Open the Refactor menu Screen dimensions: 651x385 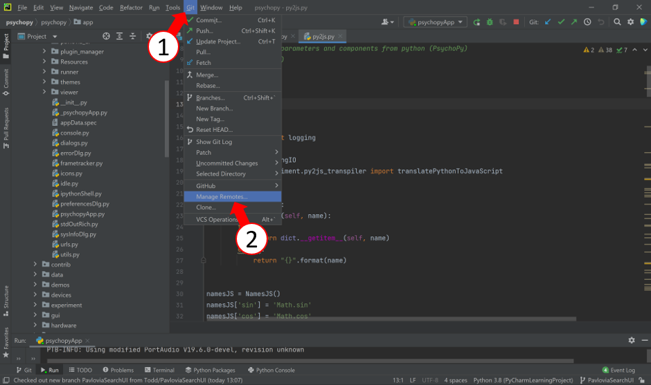tap(131, 8)
